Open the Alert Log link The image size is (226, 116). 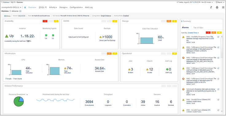89,7
